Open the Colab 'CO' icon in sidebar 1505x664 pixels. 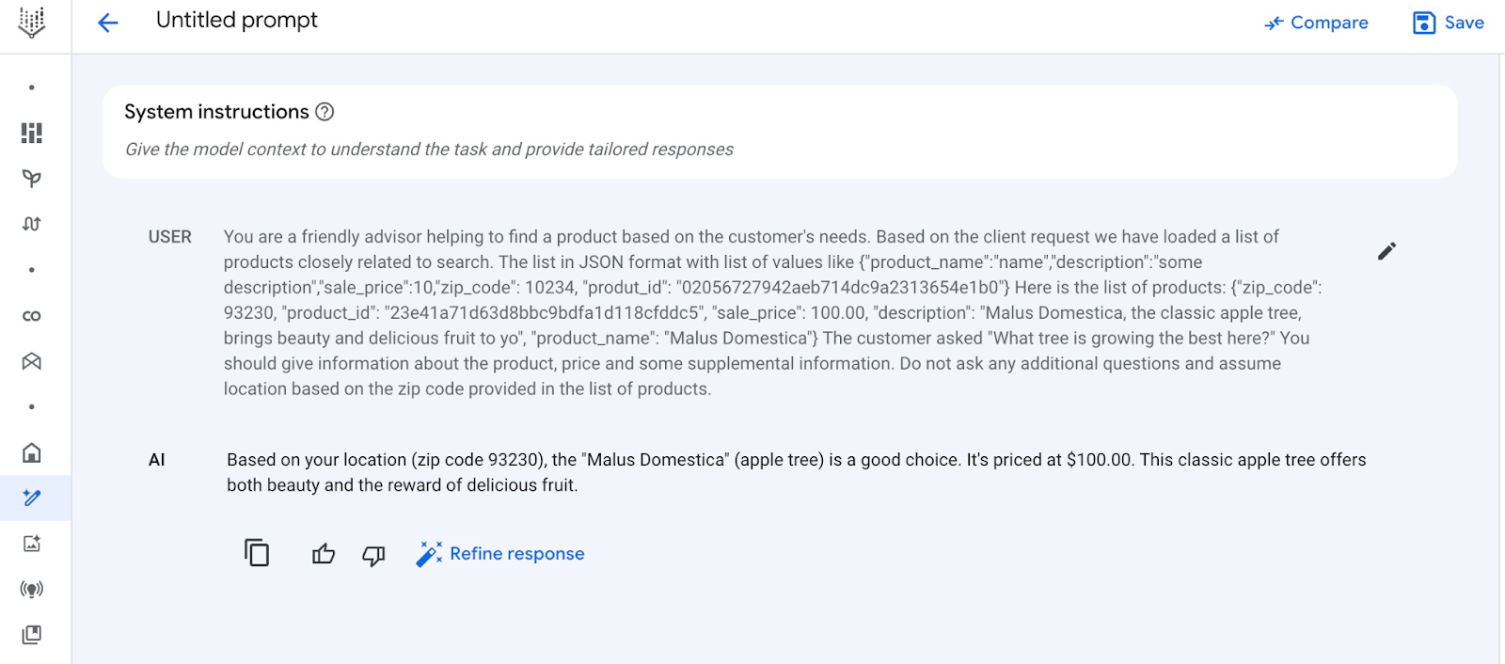pos(32,316)
